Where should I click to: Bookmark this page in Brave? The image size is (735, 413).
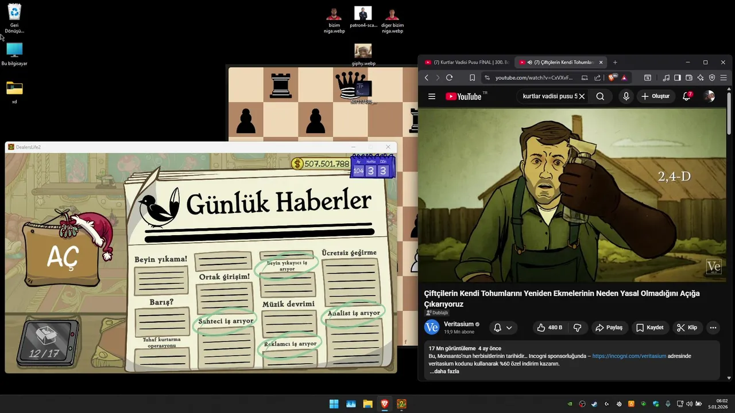[x=472, y=77]
